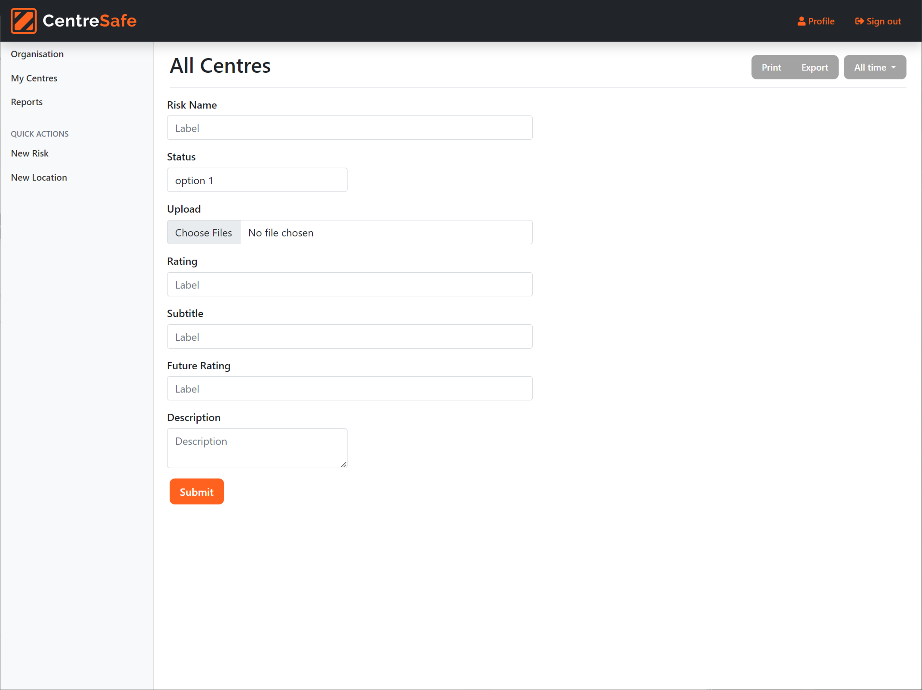Click into the Description textarea
Screen dimensions: 922x690
pyautogui.click(x=257, y=448)
